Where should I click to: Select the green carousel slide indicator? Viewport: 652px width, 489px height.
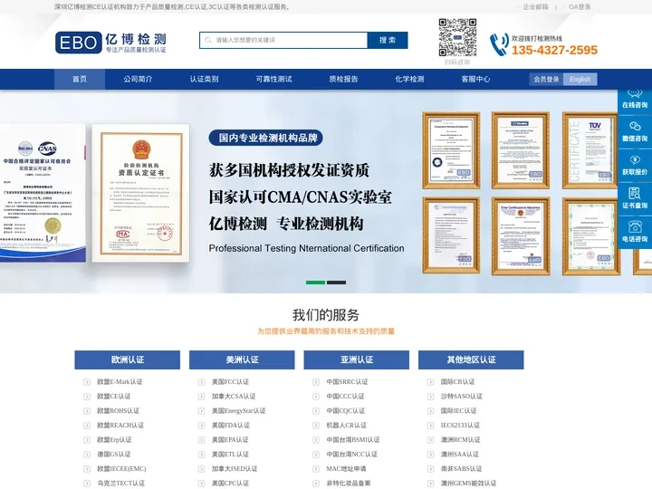click(x=316, y=283)
